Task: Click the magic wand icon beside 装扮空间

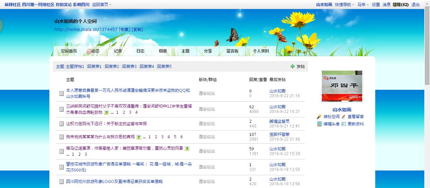Action: point(319,117)
